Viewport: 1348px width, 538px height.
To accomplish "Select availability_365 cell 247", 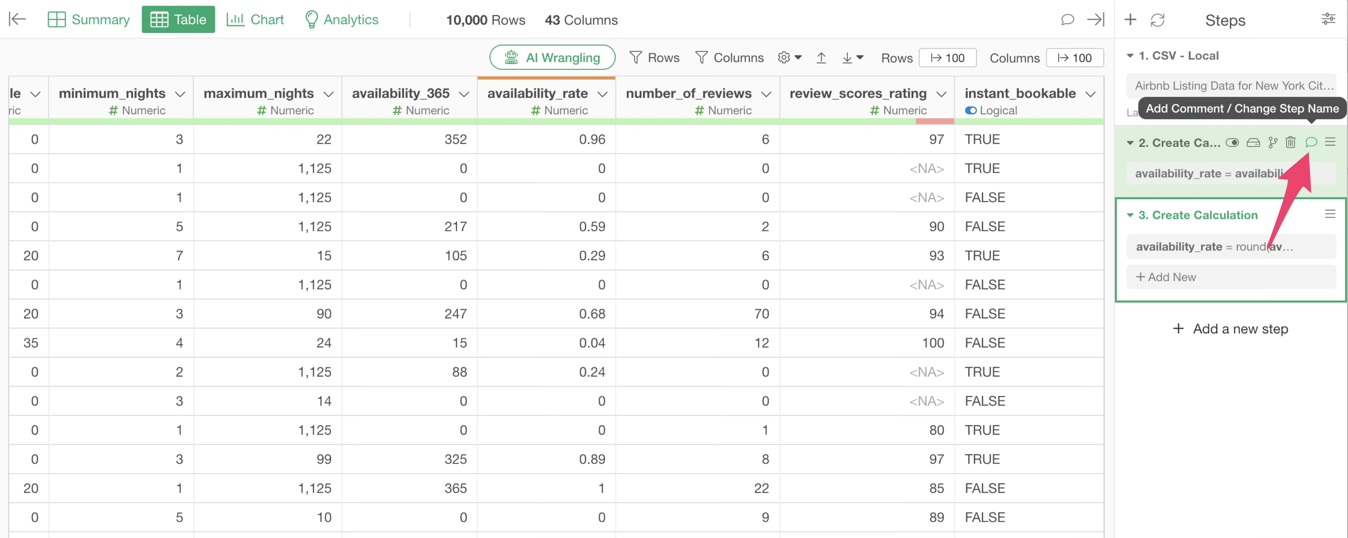I will tap(409, 314).
